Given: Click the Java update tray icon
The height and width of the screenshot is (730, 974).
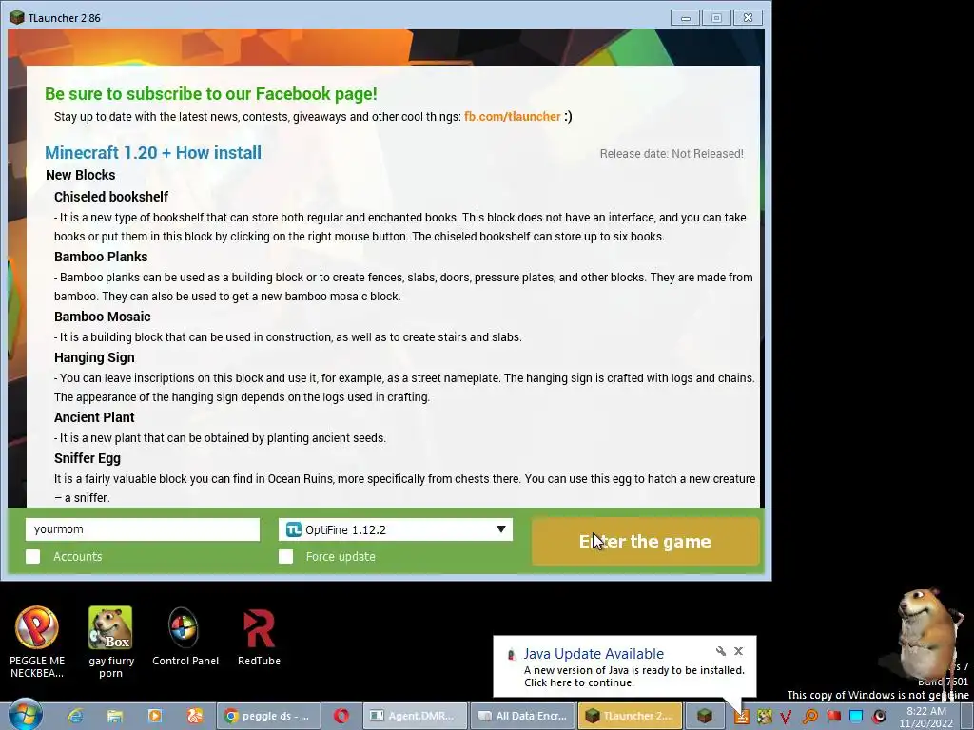Looking at the screenshot, I should coord(742,717).
